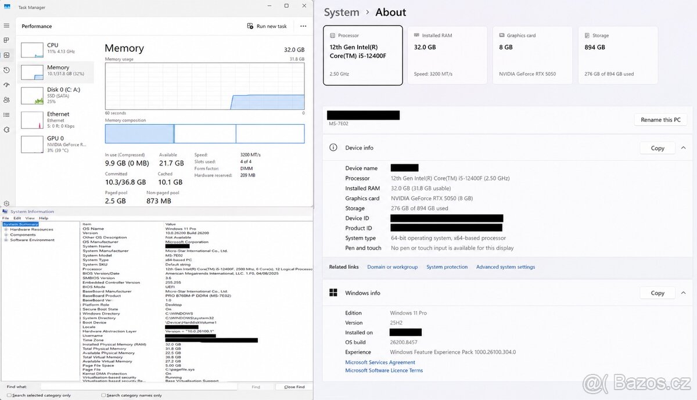Select the BaseBoard Product row
This screenshot has height=400, width=697.
click(x=196, y=296)
